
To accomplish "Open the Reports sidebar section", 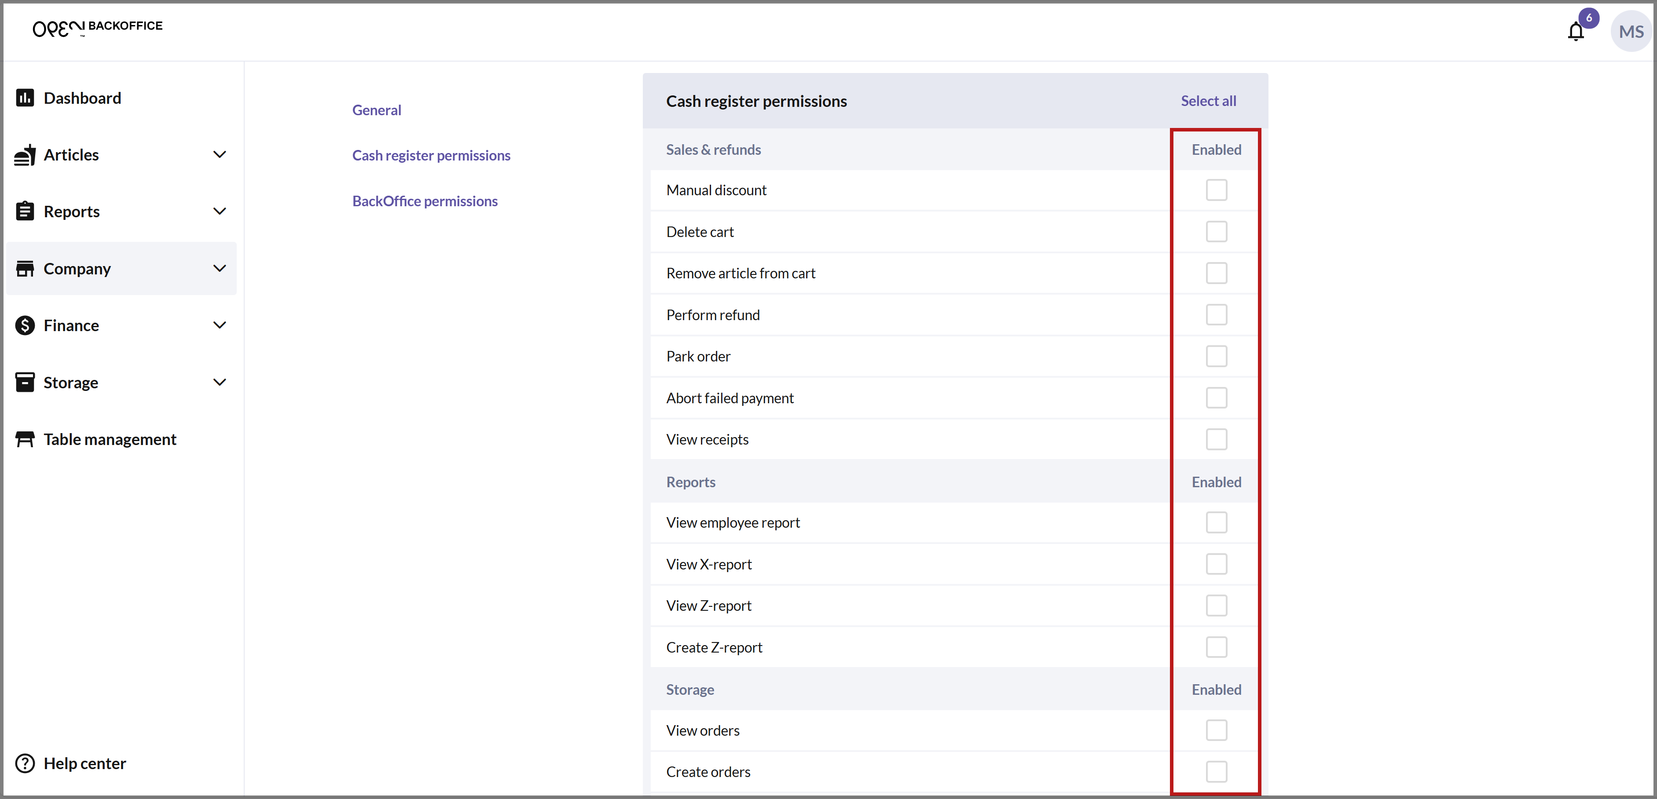I will [121, 212].
